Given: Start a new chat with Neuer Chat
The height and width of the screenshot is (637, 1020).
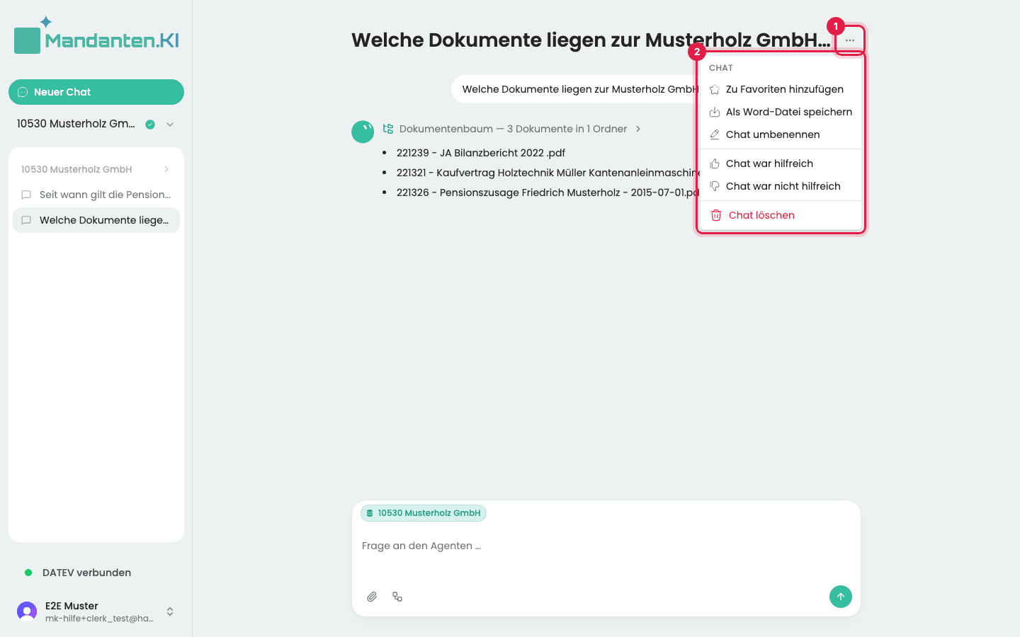Looking at the screenshot, I should click(96, 92).
